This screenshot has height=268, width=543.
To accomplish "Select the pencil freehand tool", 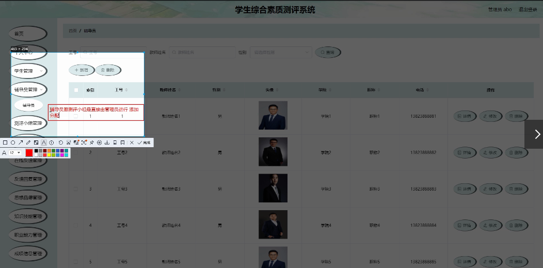I will (28, 143).
